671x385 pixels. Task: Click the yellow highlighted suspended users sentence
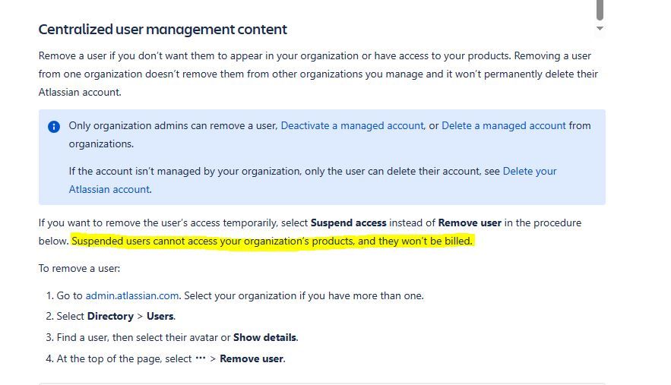[272, 241]
